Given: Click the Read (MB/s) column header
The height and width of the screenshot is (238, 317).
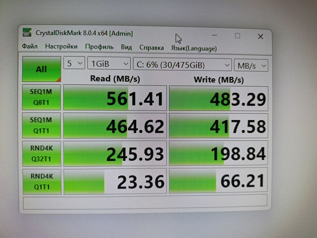Looking at the screenshot, I should point(115,78).
